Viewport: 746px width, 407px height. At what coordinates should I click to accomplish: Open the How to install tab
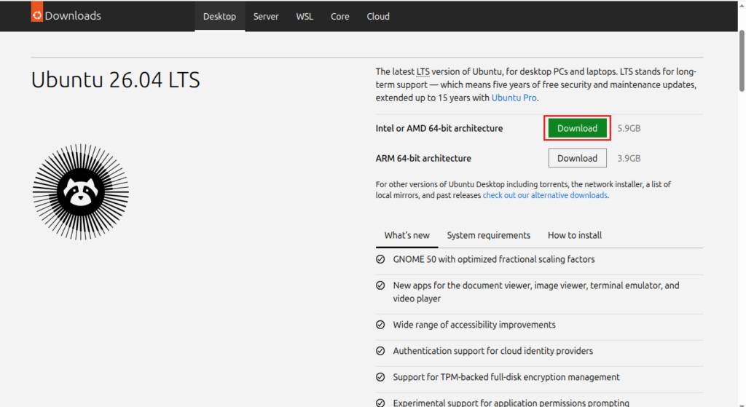pos(574,235)
